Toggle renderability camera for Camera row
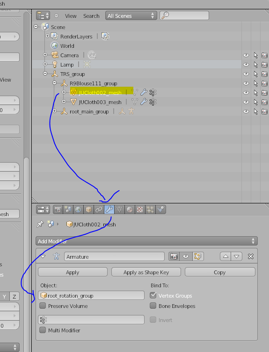269x352 pixels. pyautogui.click(x=264, y=55)
